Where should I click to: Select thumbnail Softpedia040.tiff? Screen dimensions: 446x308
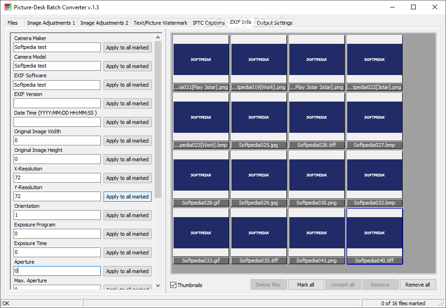coord(375,236)
